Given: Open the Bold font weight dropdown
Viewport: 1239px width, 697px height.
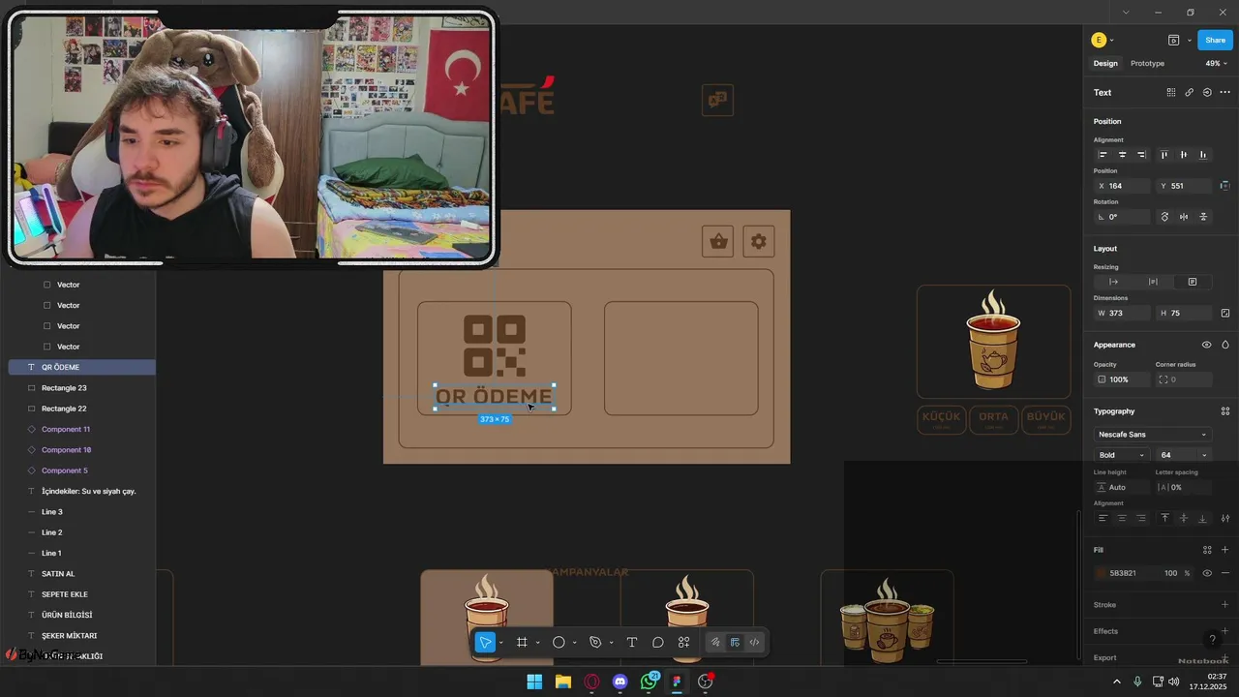Looking at the screenshot, I should coord(1123,455).
